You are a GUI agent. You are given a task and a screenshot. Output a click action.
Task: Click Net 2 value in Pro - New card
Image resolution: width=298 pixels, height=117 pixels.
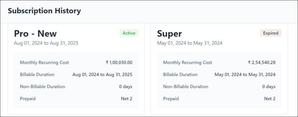[x=127, y=99]
